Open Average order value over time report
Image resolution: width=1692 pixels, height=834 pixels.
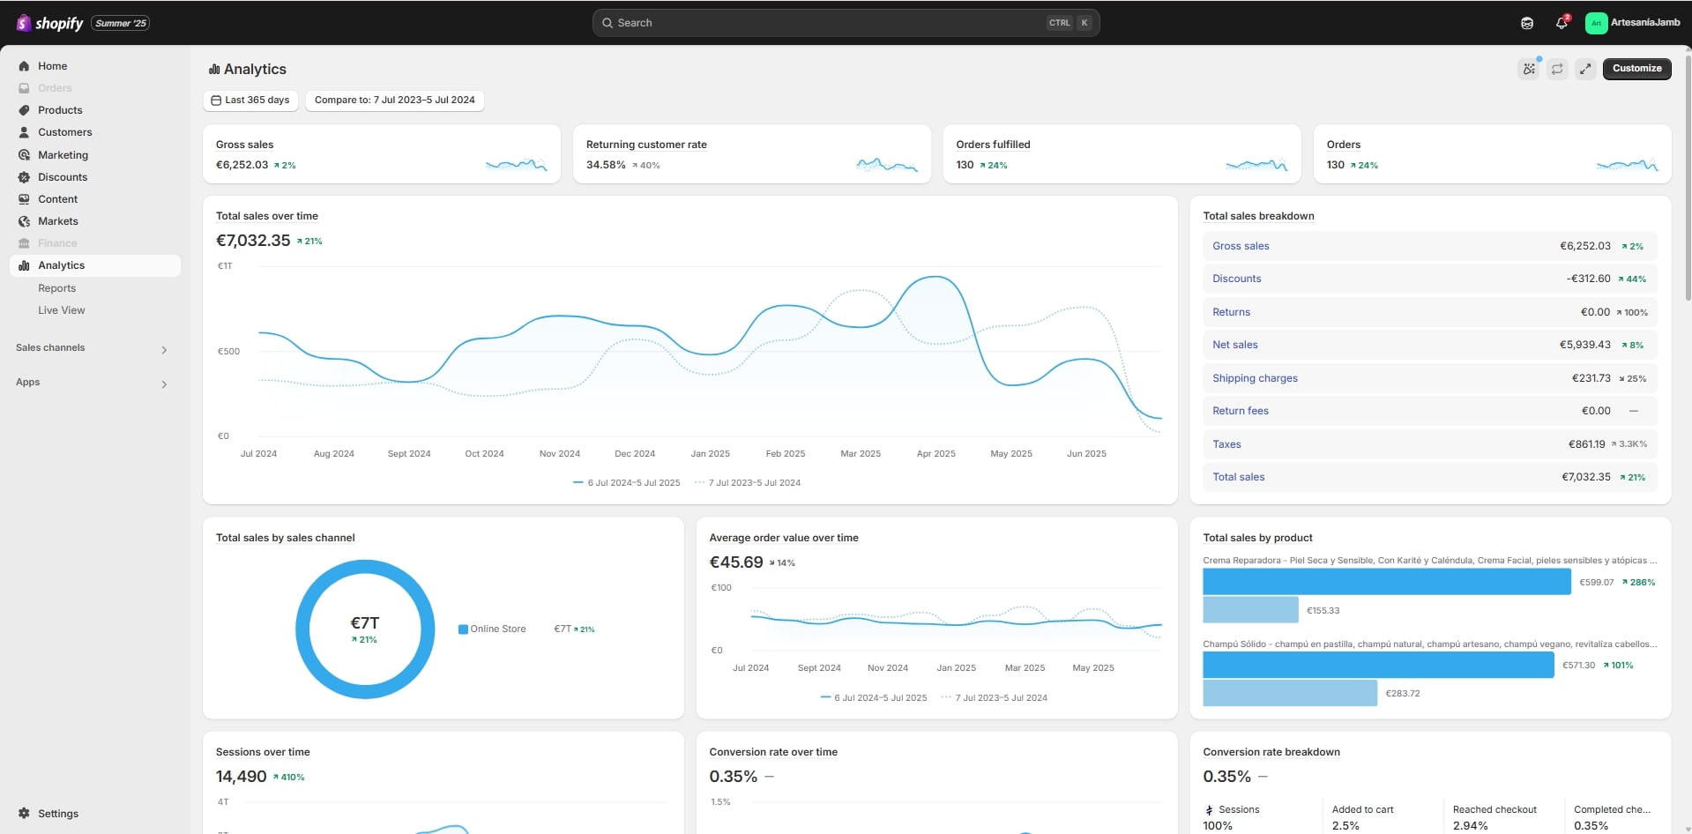point(784,538)
